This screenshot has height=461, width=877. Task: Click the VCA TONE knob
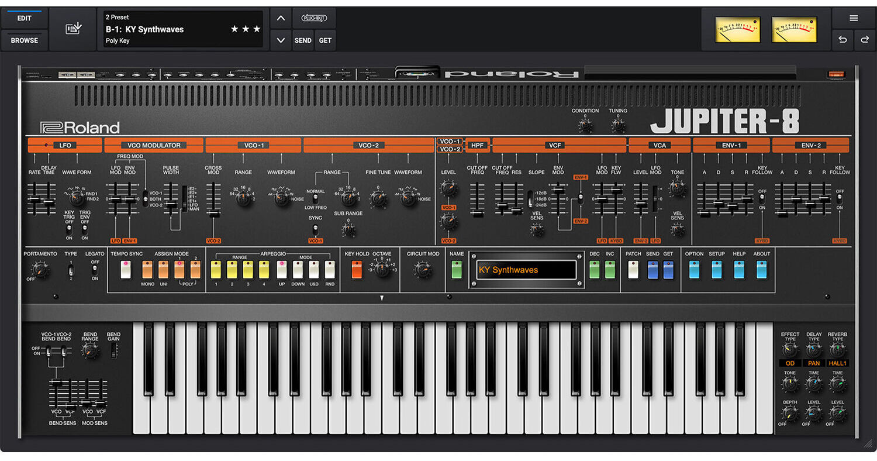[x=677, y=188]
